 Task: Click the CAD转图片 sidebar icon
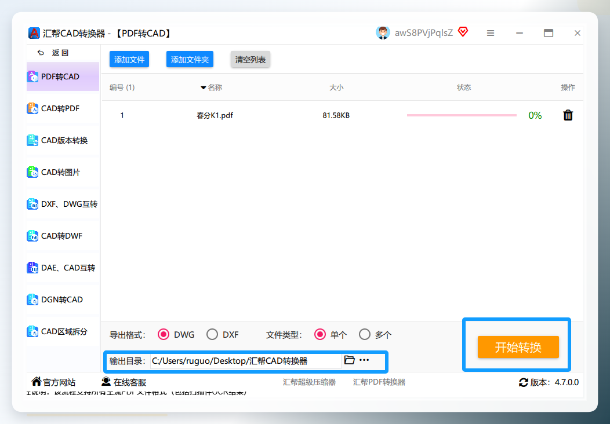pyautogui.click(x=32, y=172)
